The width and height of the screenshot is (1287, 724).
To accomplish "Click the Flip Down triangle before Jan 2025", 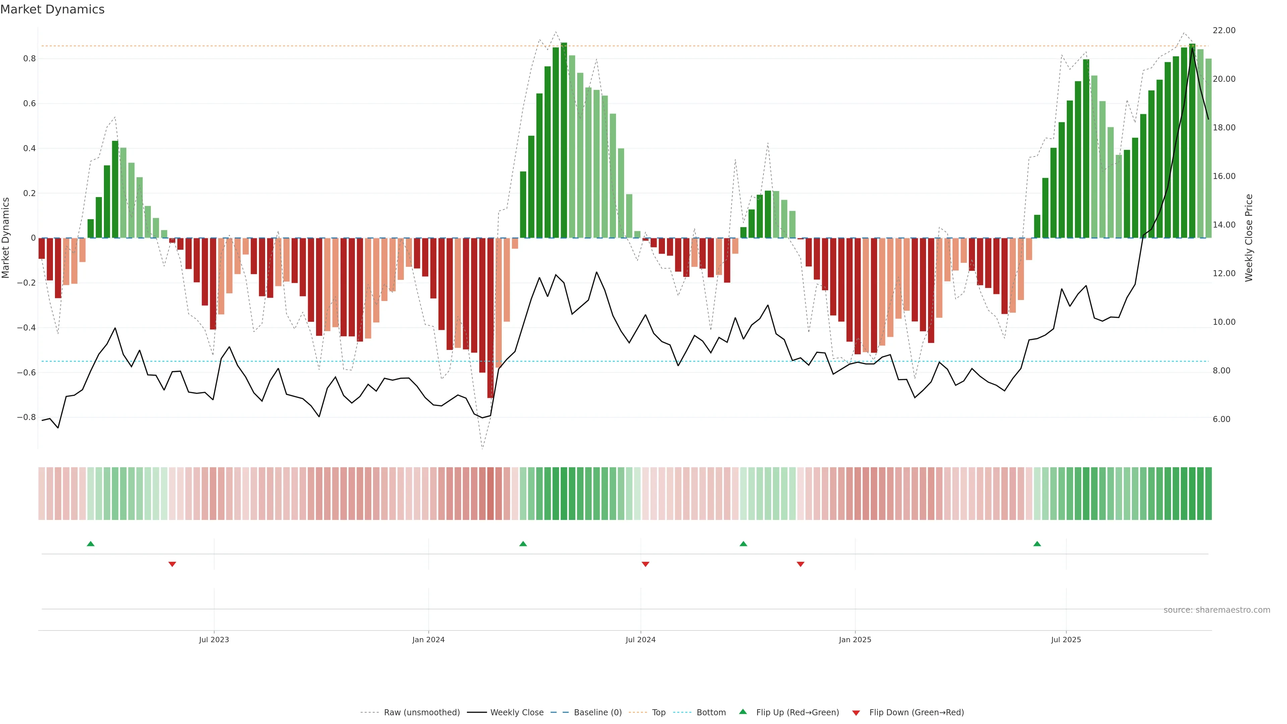I will [800, 564].
